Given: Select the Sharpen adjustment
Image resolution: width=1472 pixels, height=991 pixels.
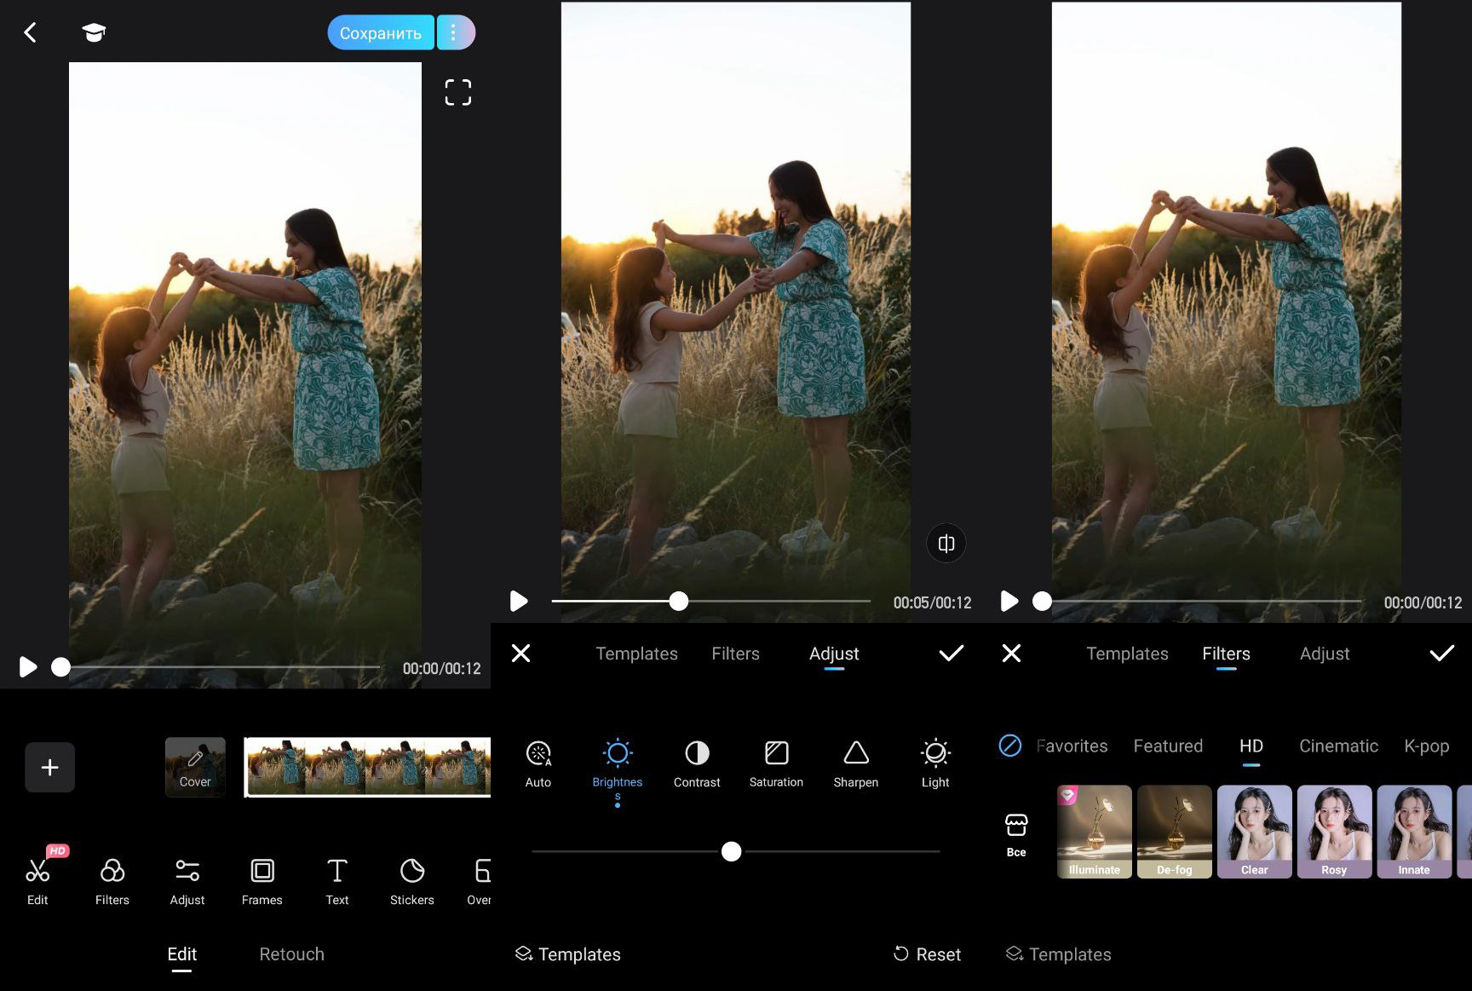Looking at the screenshot, I should [856, 764].
